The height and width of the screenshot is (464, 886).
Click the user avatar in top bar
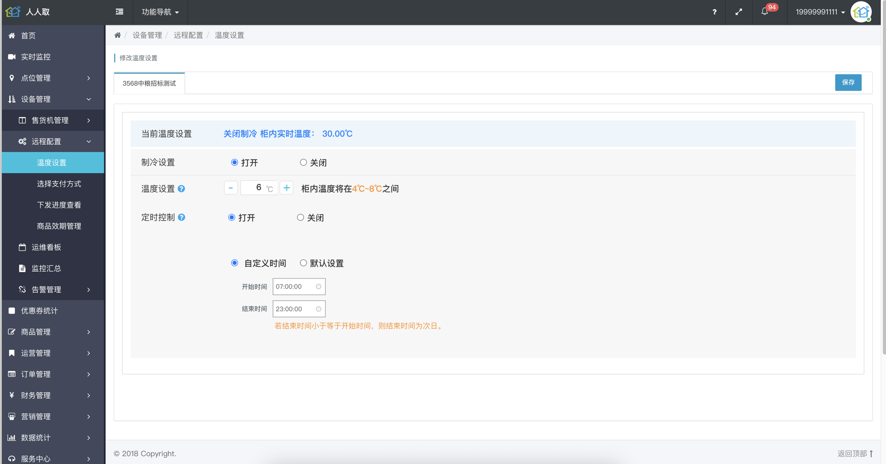pyautogui.click(x=862, y=12)
